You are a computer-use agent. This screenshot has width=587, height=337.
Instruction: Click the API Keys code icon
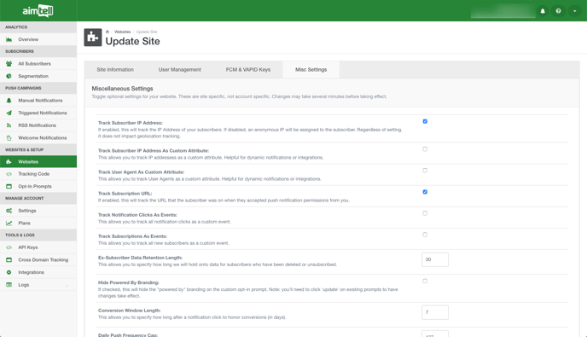(x=9, y=247)
